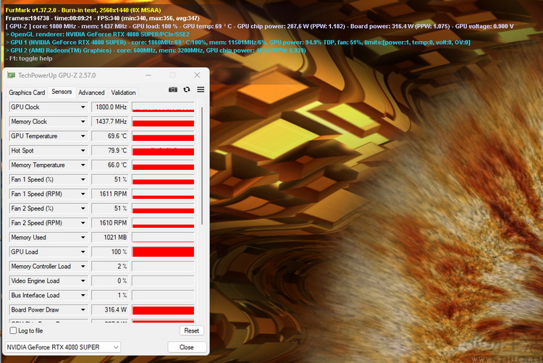Go to the Validation tab
This screenshot has height=363, width=543.
tap(123, 93)
